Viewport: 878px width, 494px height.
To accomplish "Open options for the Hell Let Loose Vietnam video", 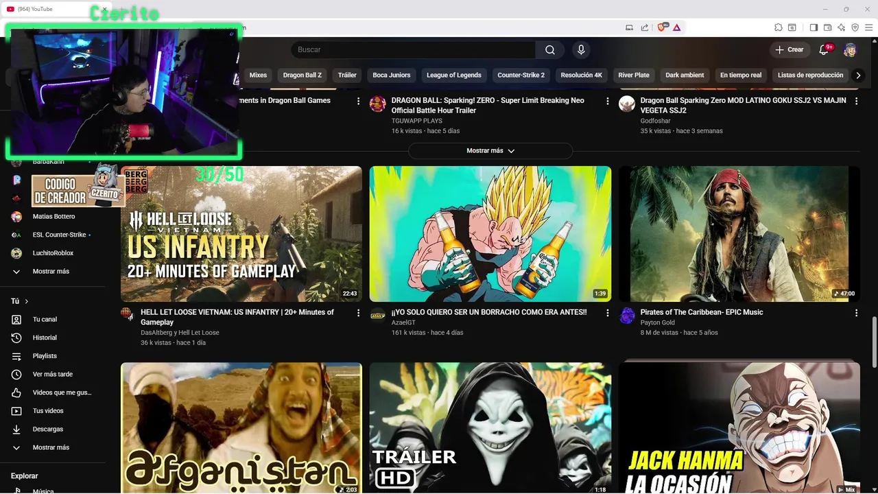I will [x=358, y=313].
